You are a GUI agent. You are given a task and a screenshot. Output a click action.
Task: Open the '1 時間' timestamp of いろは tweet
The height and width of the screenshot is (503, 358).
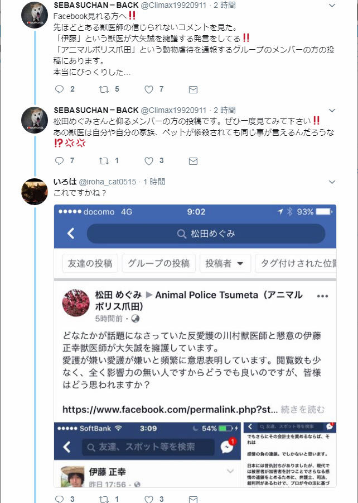[154, 182]
